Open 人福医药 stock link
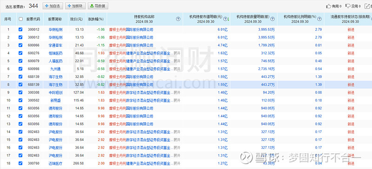Screen dimensions: 372x169 (x=55, y=61)
